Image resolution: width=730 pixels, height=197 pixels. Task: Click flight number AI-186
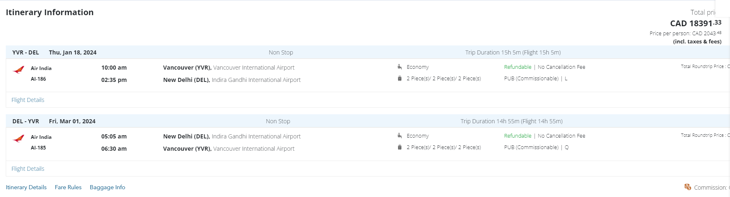point(38,79)
